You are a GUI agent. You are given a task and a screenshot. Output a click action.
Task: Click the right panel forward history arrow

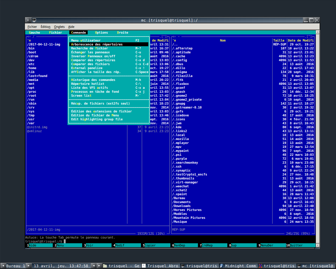313,37
